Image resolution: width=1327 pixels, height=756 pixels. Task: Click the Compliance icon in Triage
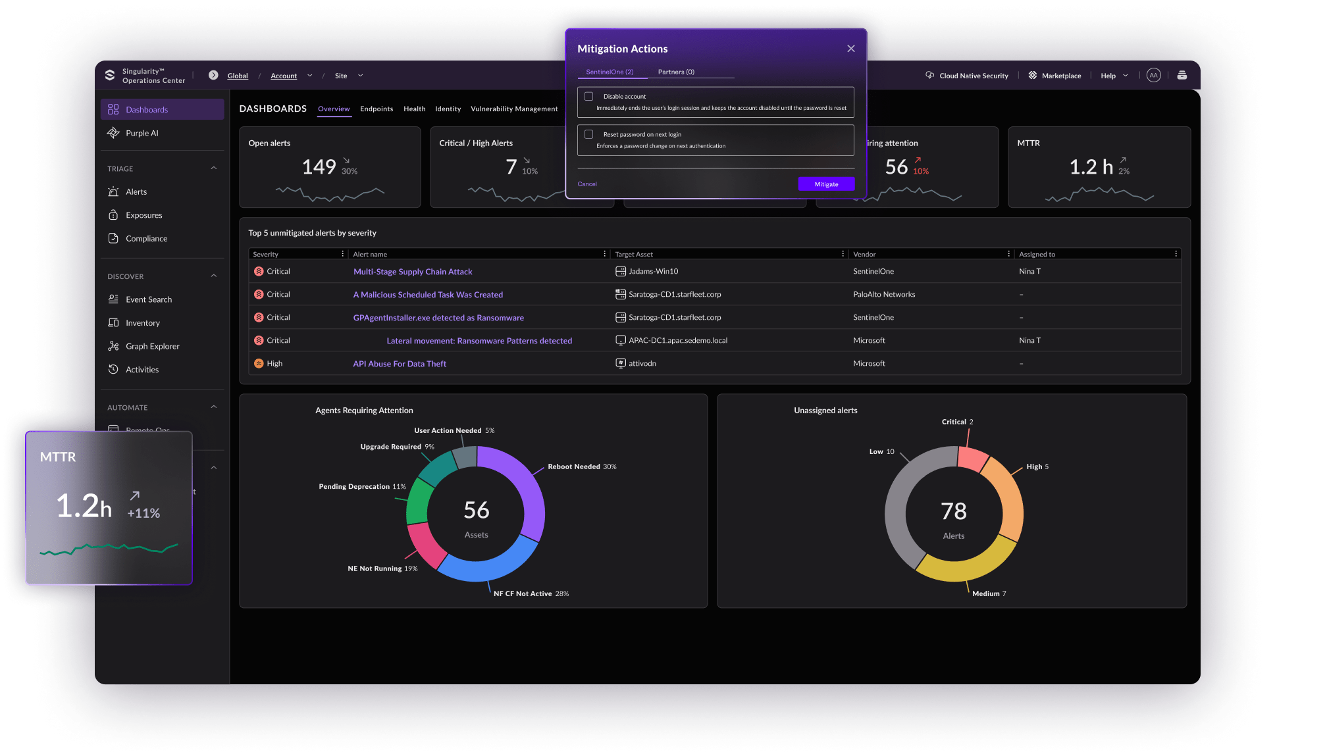tap(113, 238)
